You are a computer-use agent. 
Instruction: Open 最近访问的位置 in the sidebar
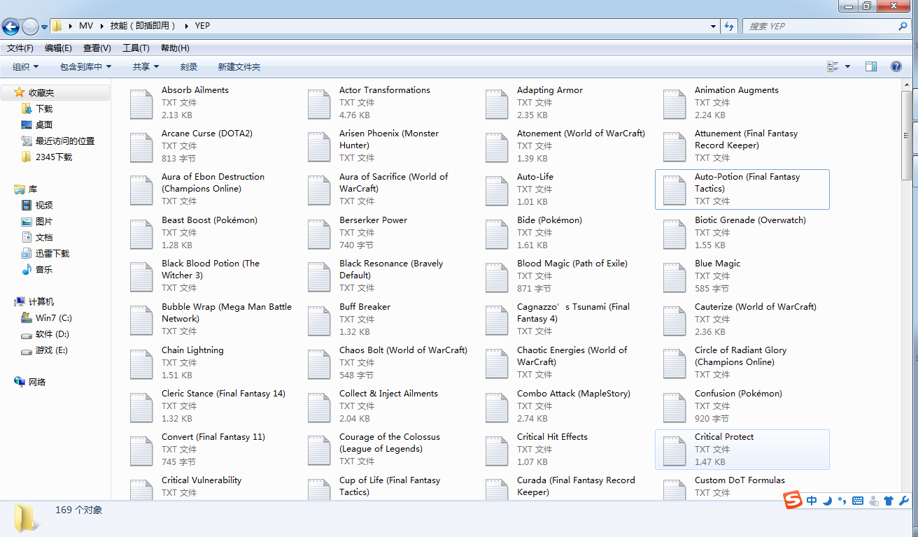(65, 141)
